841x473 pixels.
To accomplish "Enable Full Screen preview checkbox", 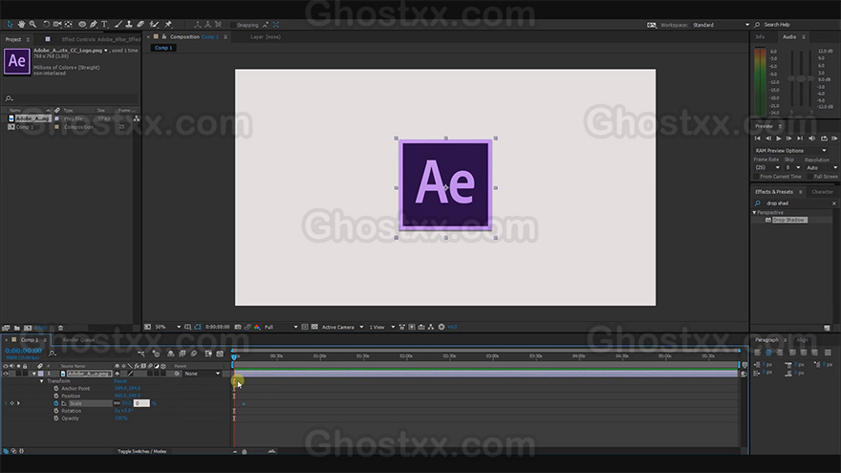I will pyautogui.click(x=809, y=177).
